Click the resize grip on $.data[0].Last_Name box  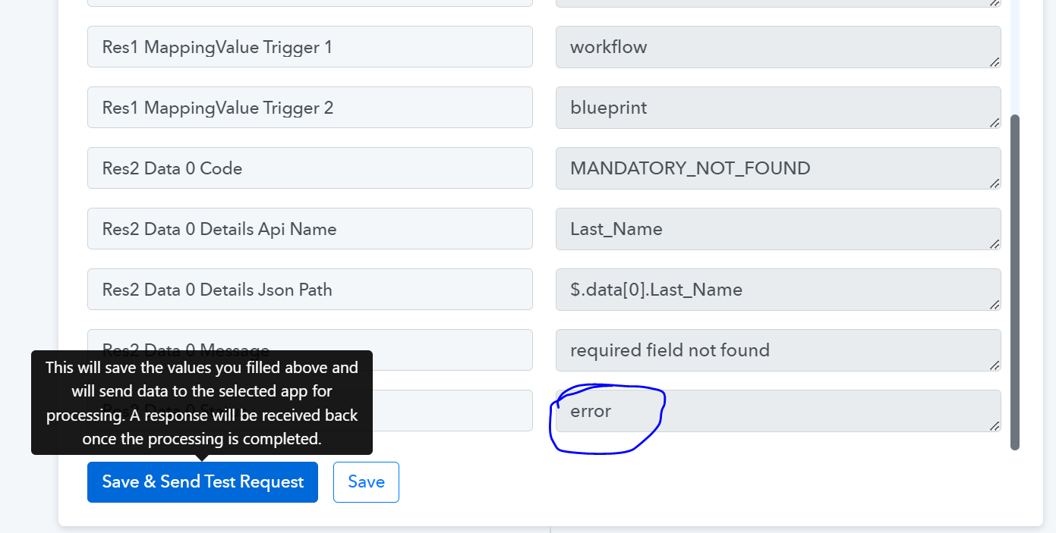click(995, 304)
